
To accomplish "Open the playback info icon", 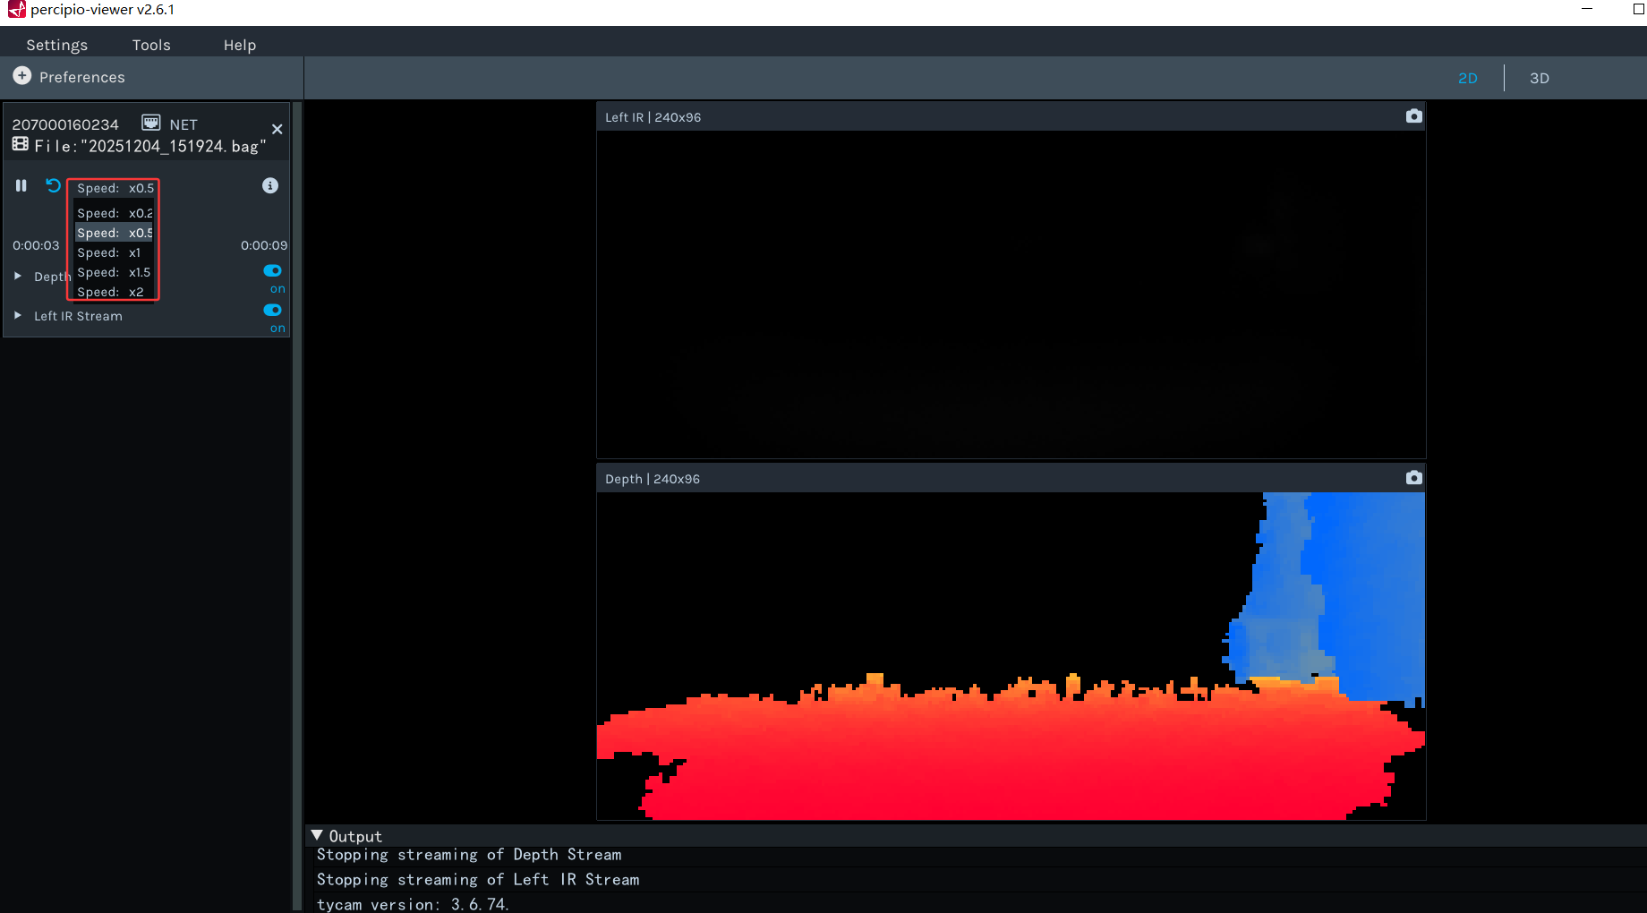I will [x=270, y=185].
